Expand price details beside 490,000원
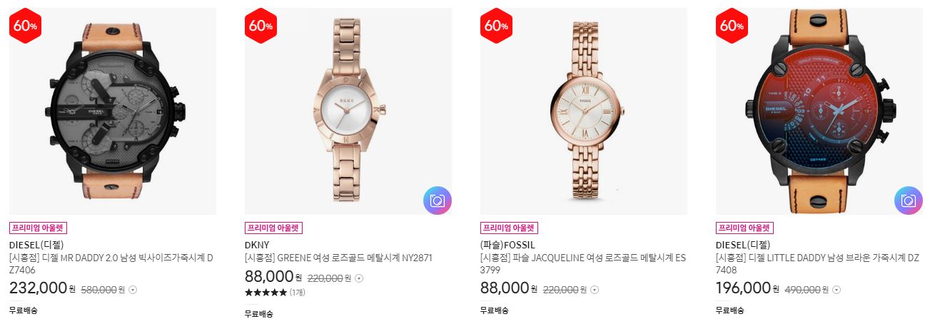Image resolution: width=935 pixels, height=334 pixels. 837,290
